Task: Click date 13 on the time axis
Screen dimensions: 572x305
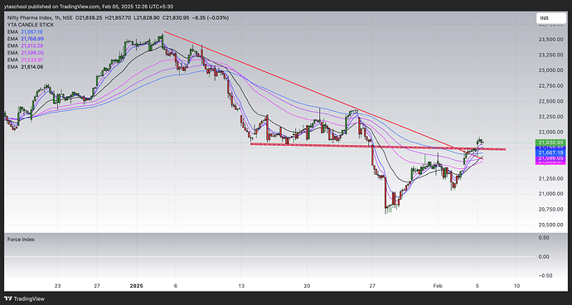Action: pos(240,285)
